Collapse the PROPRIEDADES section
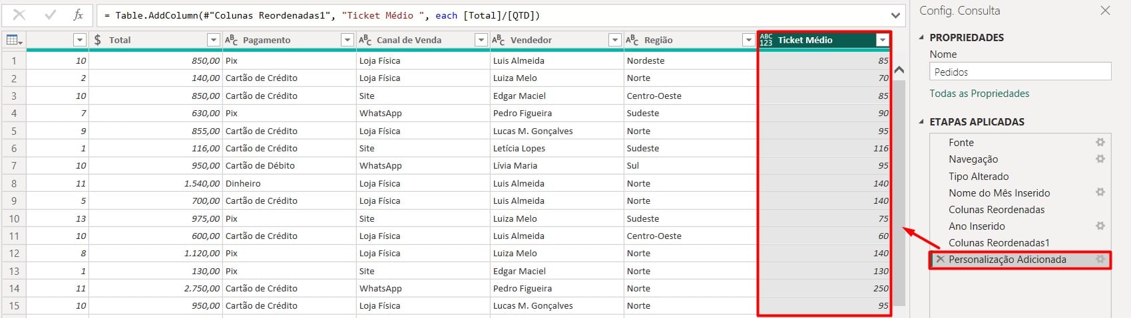 point(922,38)
